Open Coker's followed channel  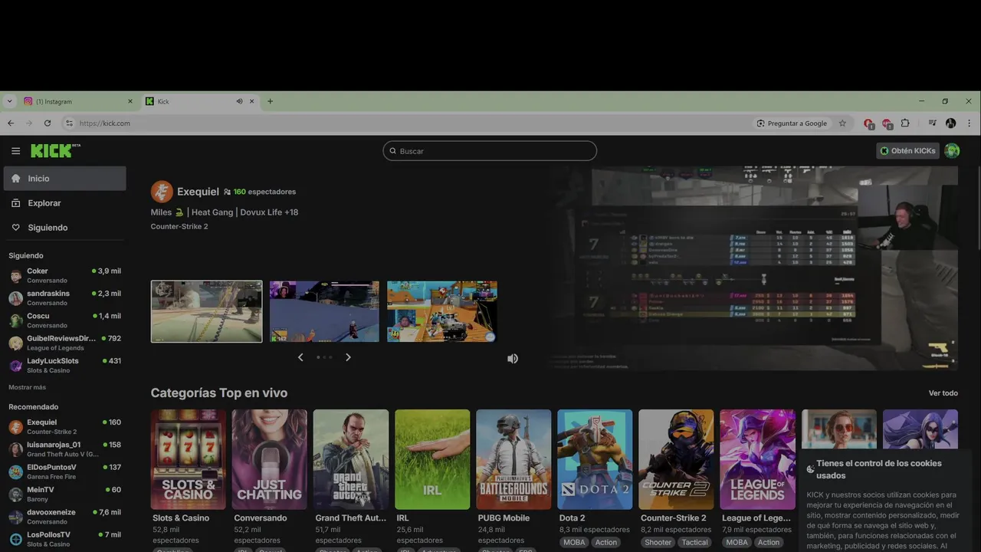64,275
